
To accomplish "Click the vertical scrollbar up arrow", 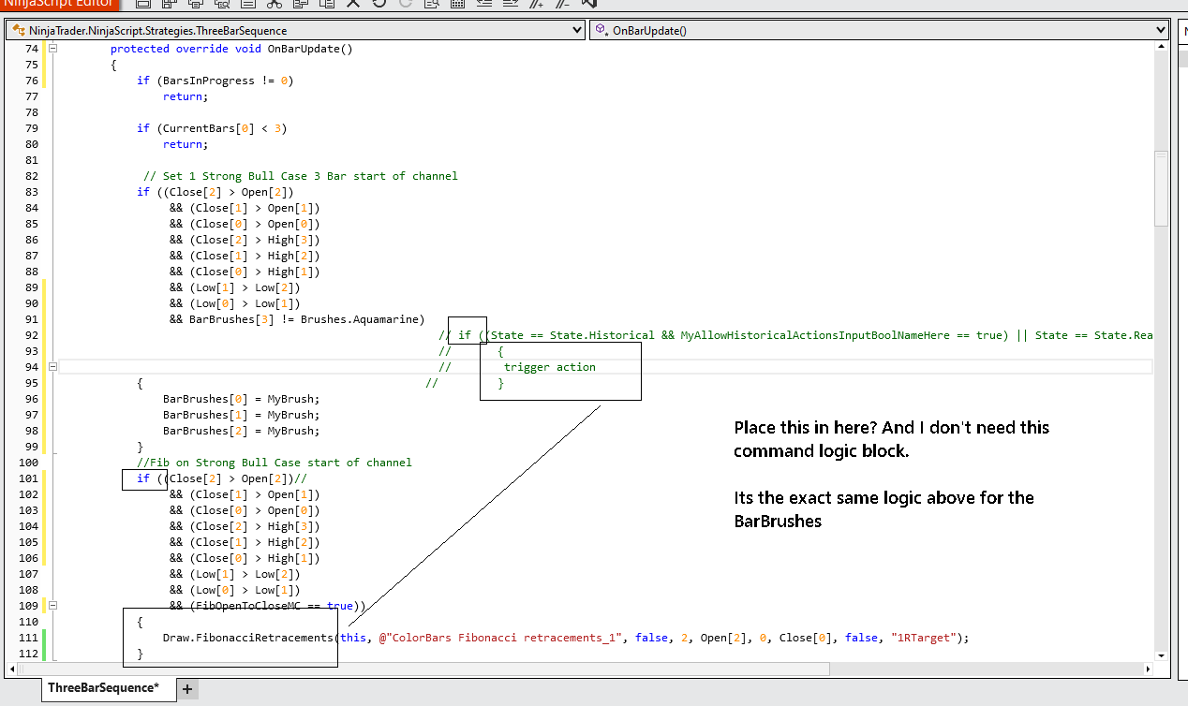I will click(1161, 49).
